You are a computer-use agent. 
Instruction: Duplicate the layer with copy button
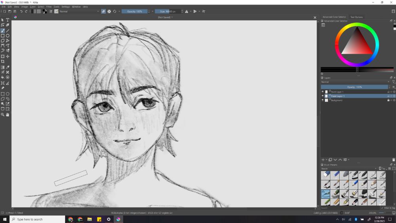[x=330, y=160]
